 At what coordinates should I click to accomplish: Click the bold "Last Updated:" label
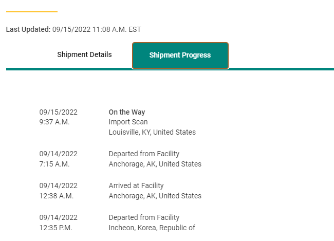point(28,29)
